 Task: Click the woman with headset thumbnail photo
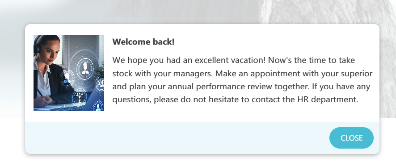point(69,73)
